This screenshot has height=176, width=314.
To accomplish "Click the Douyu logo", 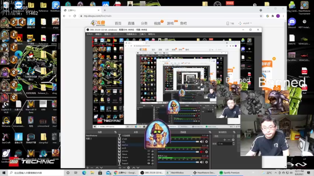I will click(x=98, y=23).
